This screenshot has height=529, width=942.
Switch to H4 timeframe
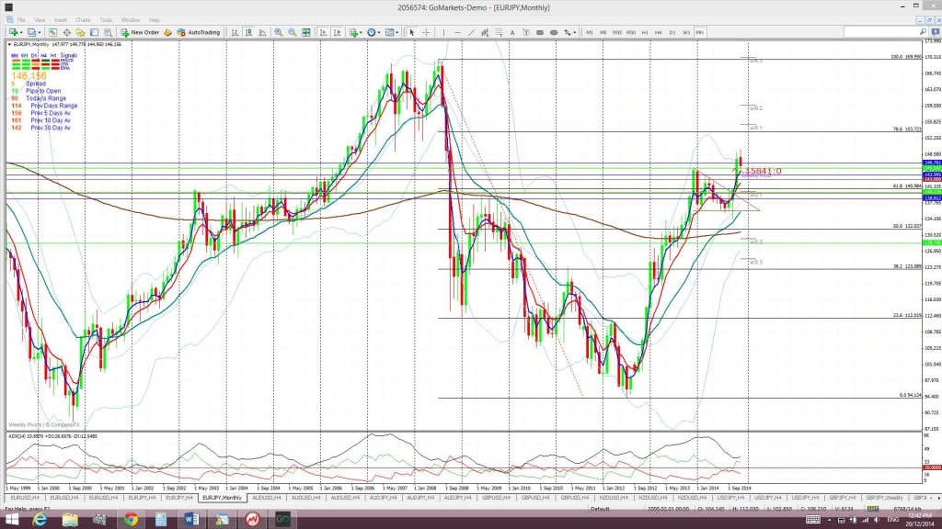(659, 32)
